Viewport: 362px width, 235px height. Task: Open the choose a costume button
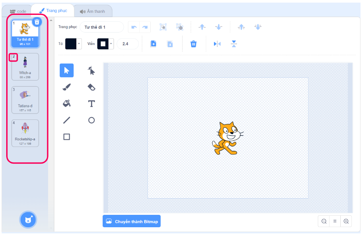point(28,220)
